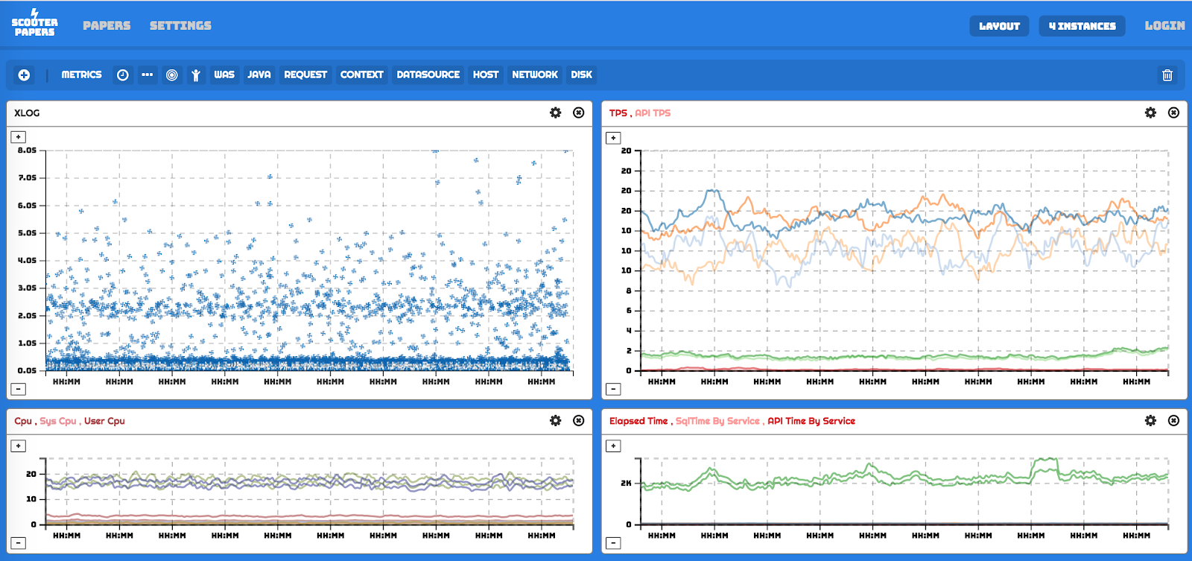
Task: Click the ellipsis icon in toolbar
Action: tap(148, 75)
